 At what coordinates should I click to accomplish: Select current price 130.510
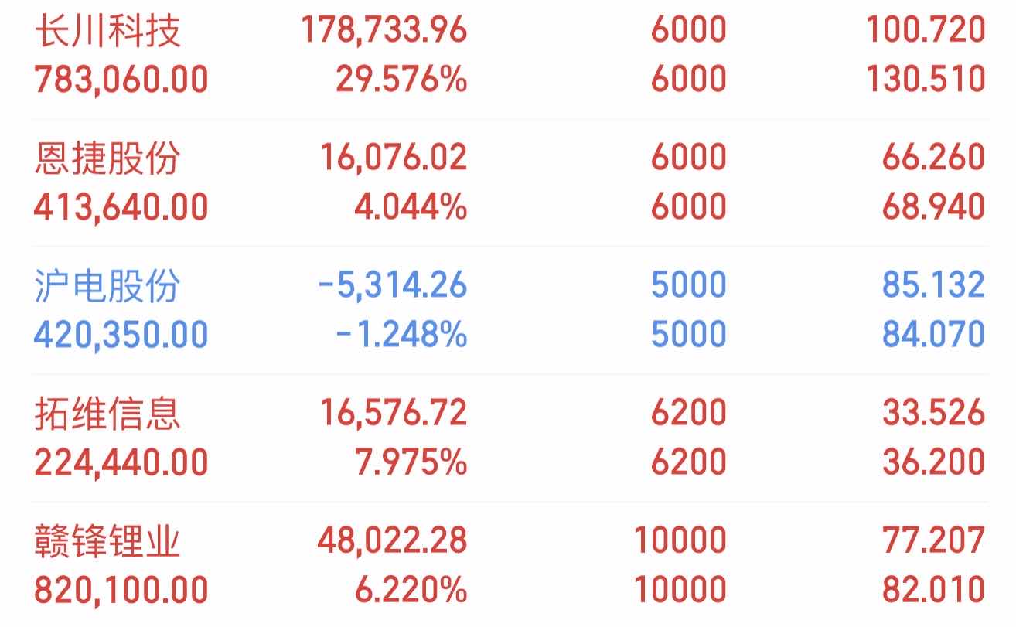[x=926, y=80]
